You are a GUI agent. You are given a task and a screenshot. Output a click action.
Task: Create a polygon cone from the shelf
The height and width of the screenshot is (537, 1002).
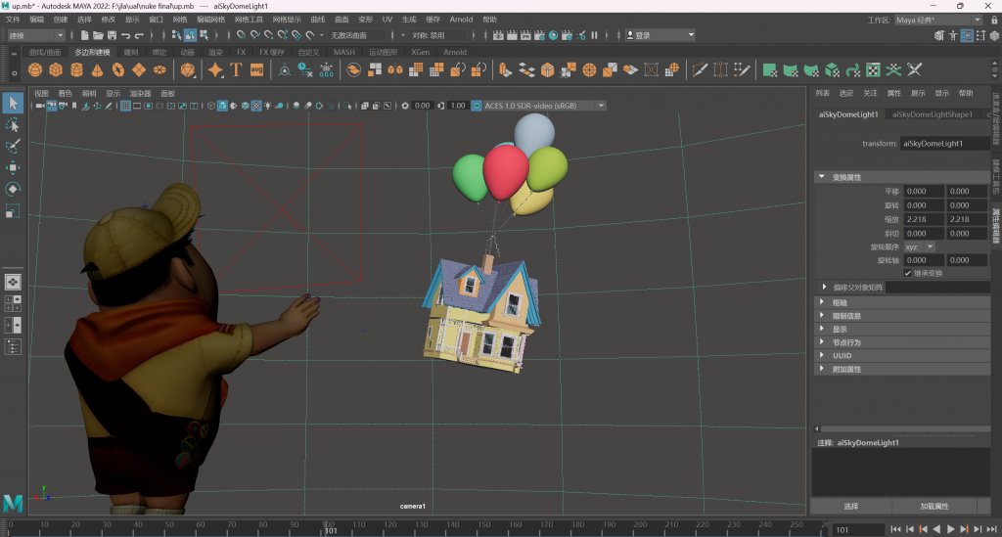pyautogui.click(x=97, y=69)
